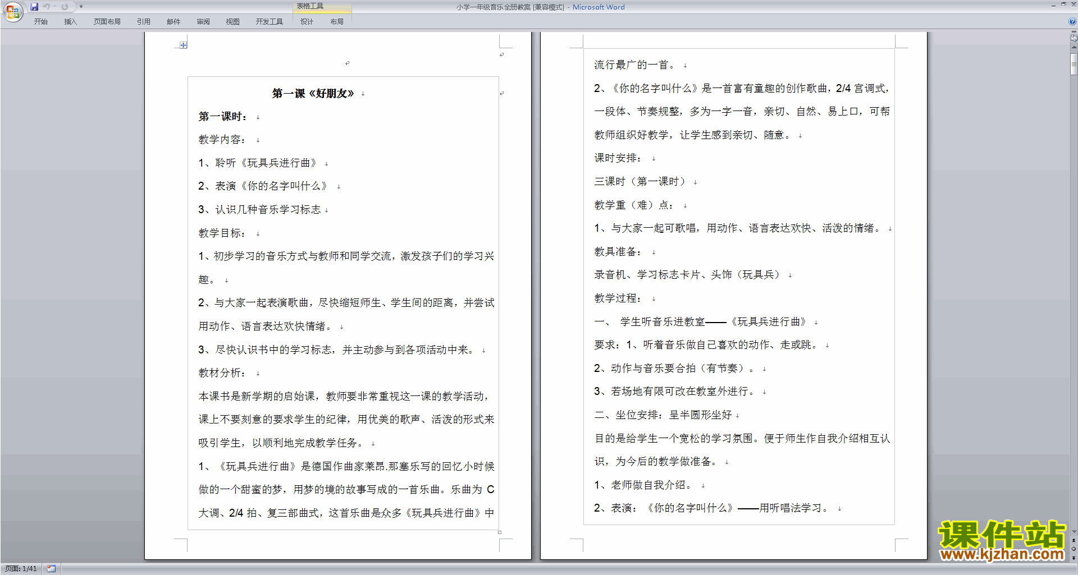Viewport: 1078px width, 575px height.
Task: Redo the last action
Action: coord(65,7)
